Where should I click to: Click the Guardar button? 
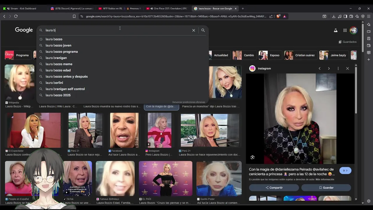coord(326,188)
